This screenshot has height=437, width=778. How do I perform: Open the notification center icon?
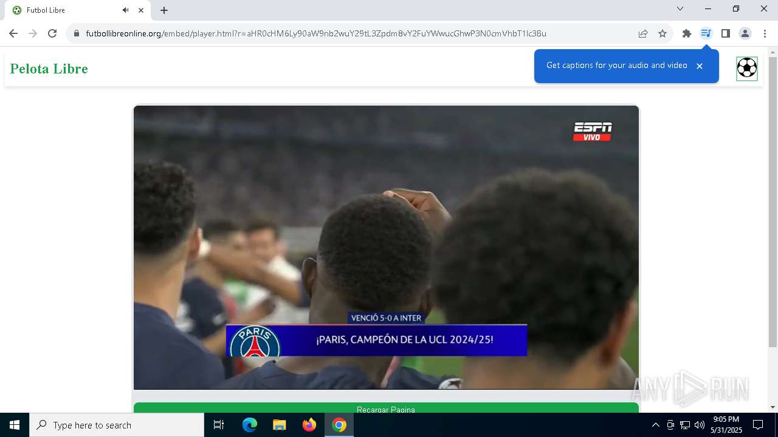pyautogui.click(x=758, y=425)
